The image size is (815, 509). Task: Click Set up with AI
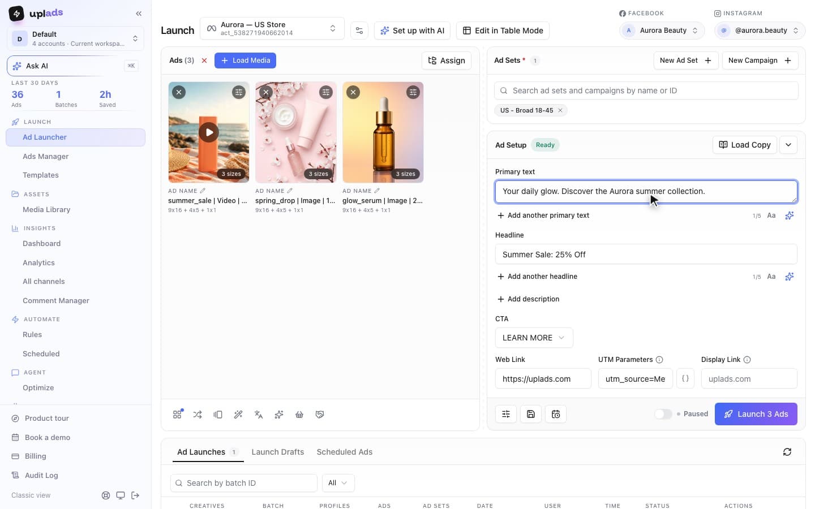click(x=412, y=31)
